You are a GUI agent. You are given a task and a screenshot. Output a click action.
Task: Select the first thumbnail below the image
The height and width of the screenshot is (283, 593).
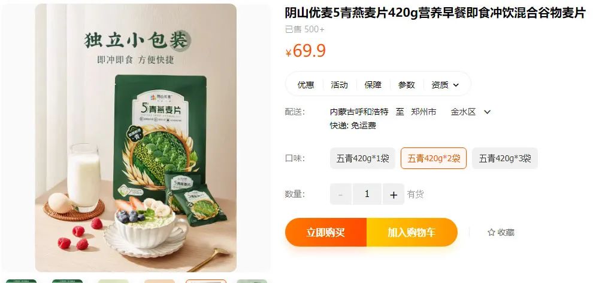pyautogui.click(x=21, y=281)
